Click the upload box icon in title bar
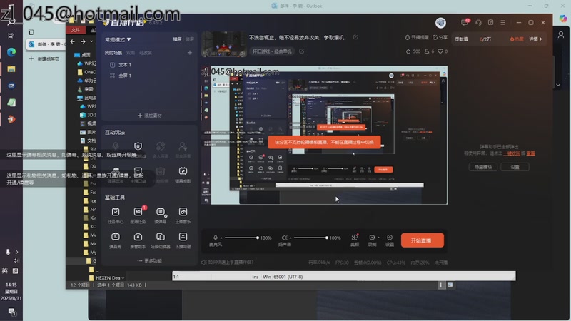 [491, 23]
